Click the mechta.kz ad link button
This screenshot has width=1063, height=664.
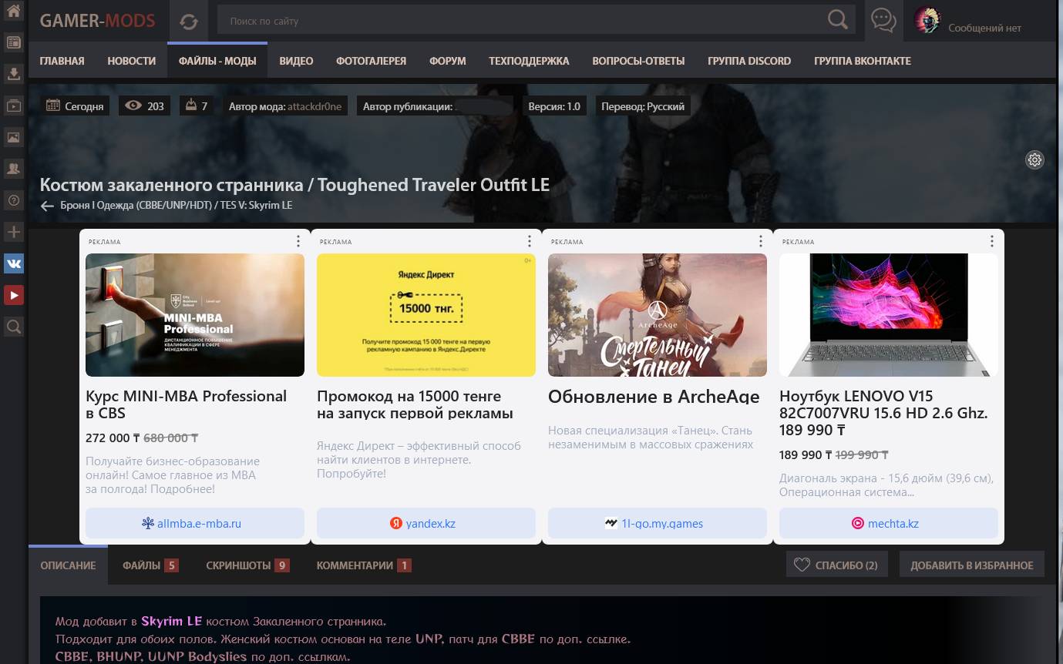click(889, 524)
